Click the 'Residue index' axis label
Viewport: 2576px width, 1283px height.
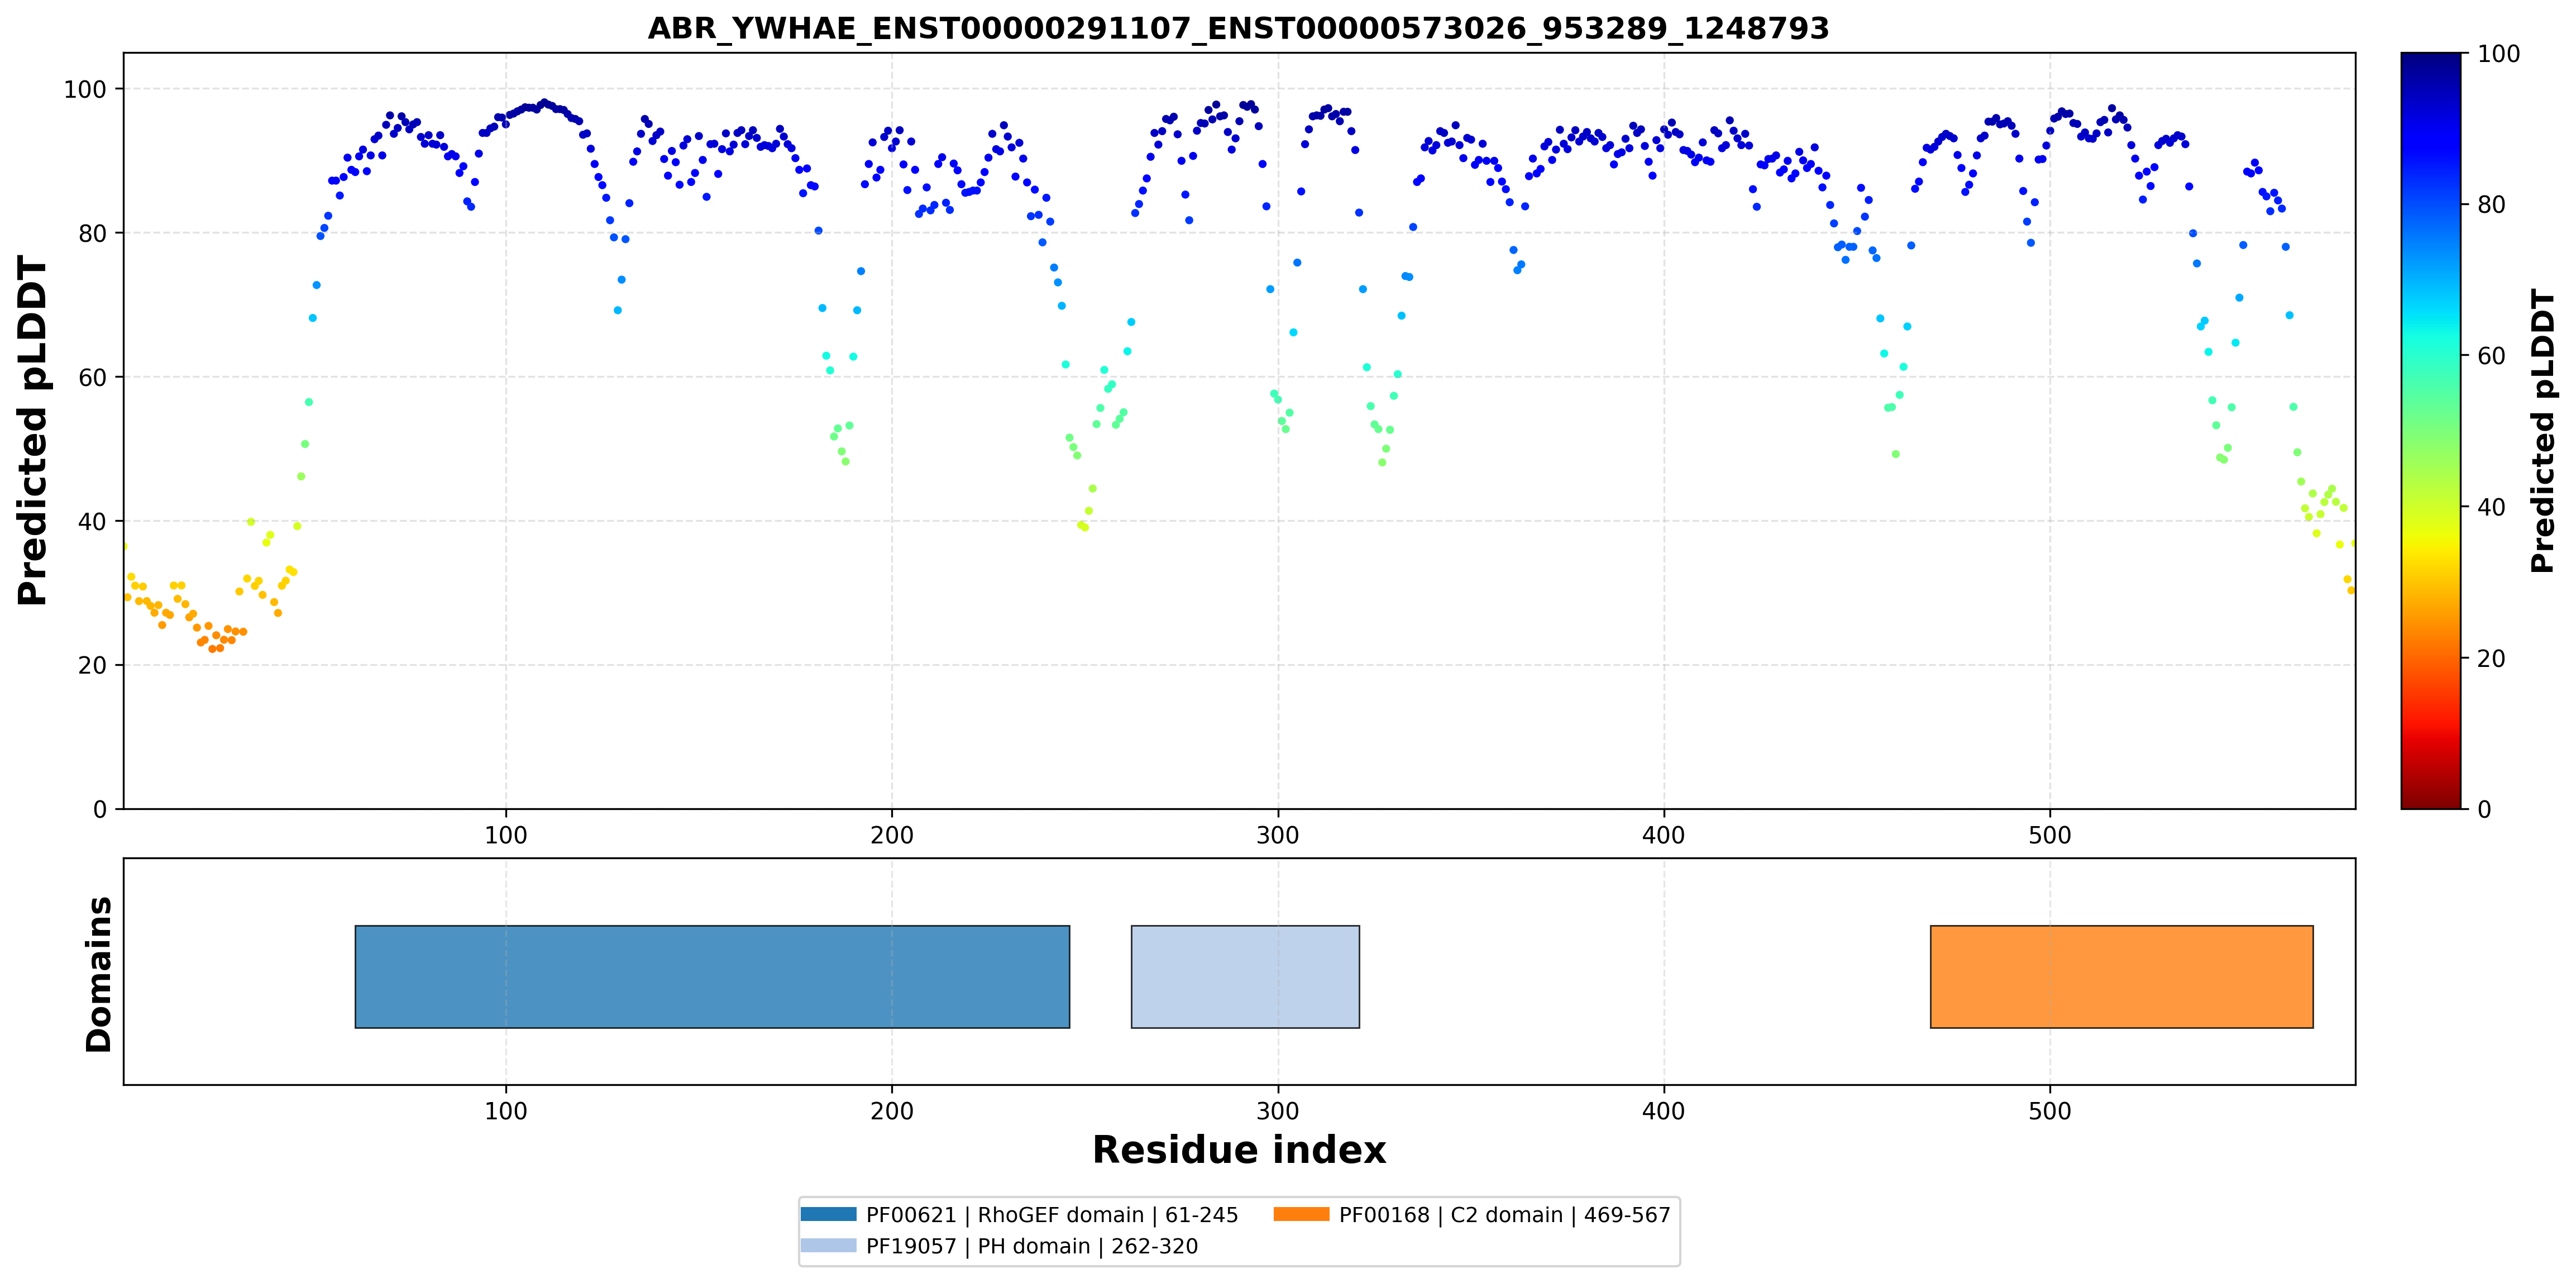1239,1150
